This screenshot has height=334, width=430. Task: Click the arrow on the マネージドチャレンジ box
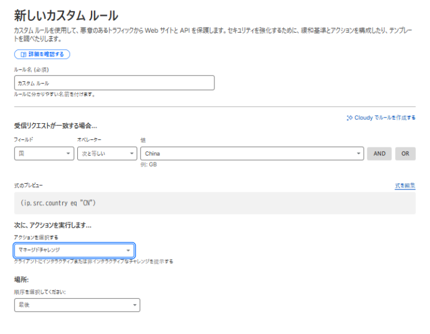(x=128, y=251)
